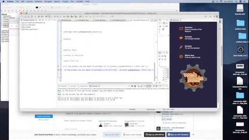Click Collapse All icon in Package Explorer
Viewport: 249px width, 140px height.
40,20
